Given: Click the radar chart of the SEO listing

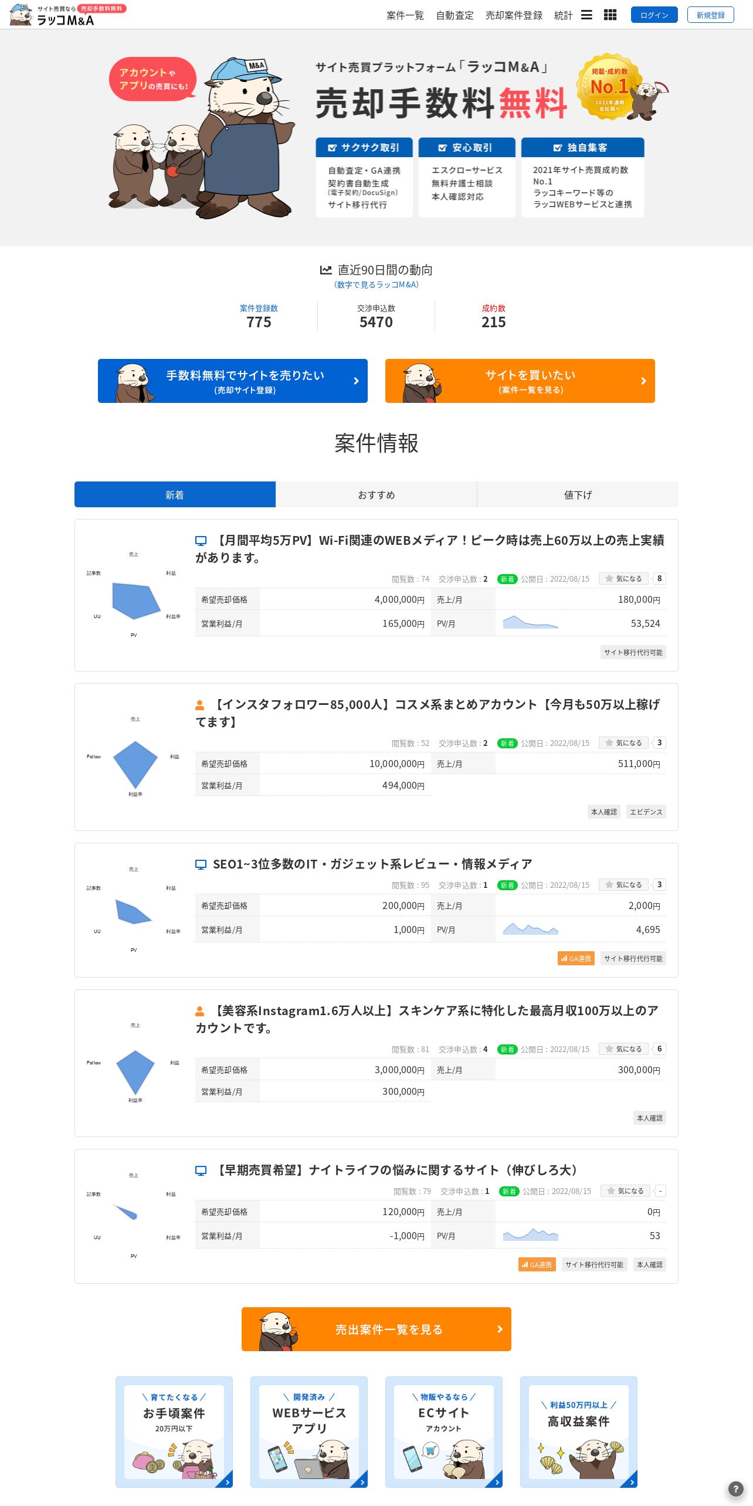Looking at the screenshot, I should coord(134,910).
